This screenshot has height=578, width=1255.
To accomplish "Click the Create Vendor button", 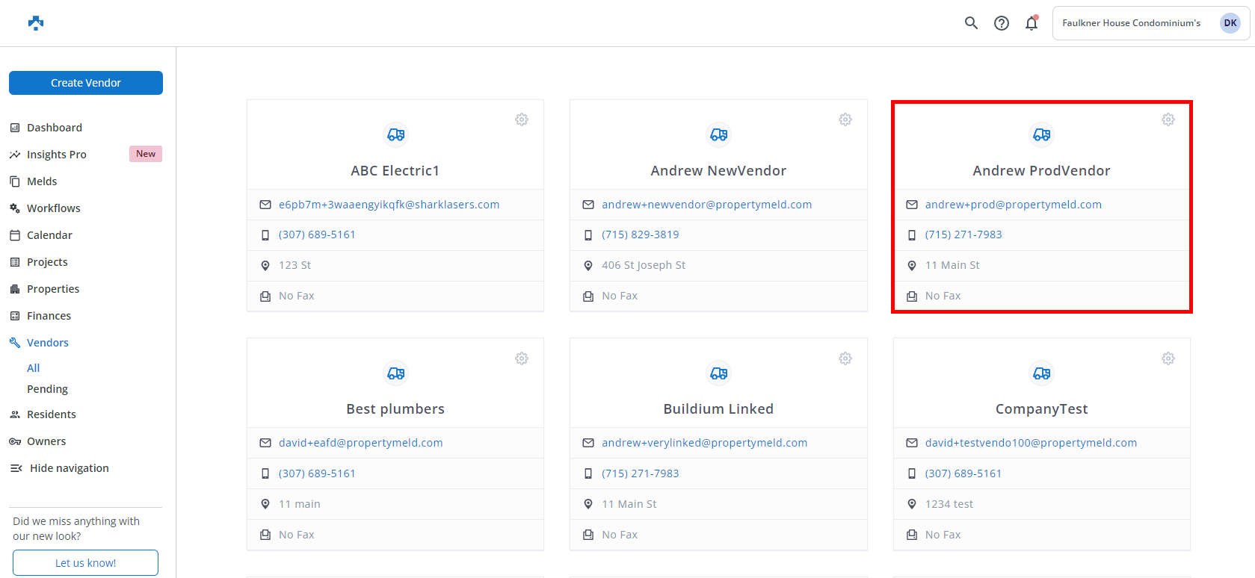I will click(x=86, y=83).
